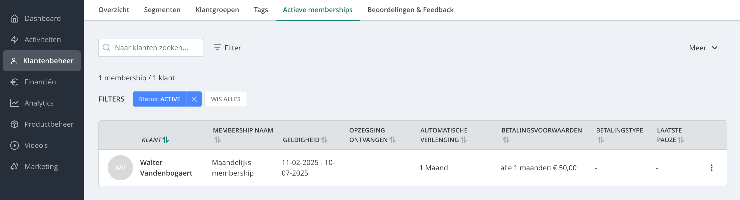Viewport: 740px width, 200px height.
Task: Open the three-dot row actions menu
Action: click(711, 168)
